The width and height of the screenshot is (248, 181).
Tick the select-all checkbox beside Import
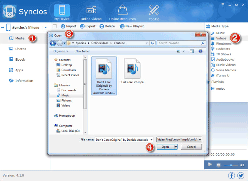click(x=55, y=26)
